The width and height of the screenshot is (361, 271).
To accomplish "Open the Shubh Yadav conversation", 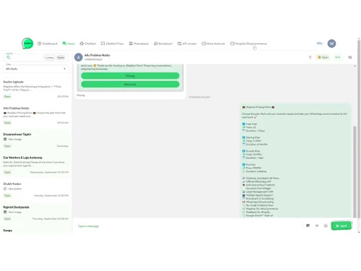I will coord(35,189).
